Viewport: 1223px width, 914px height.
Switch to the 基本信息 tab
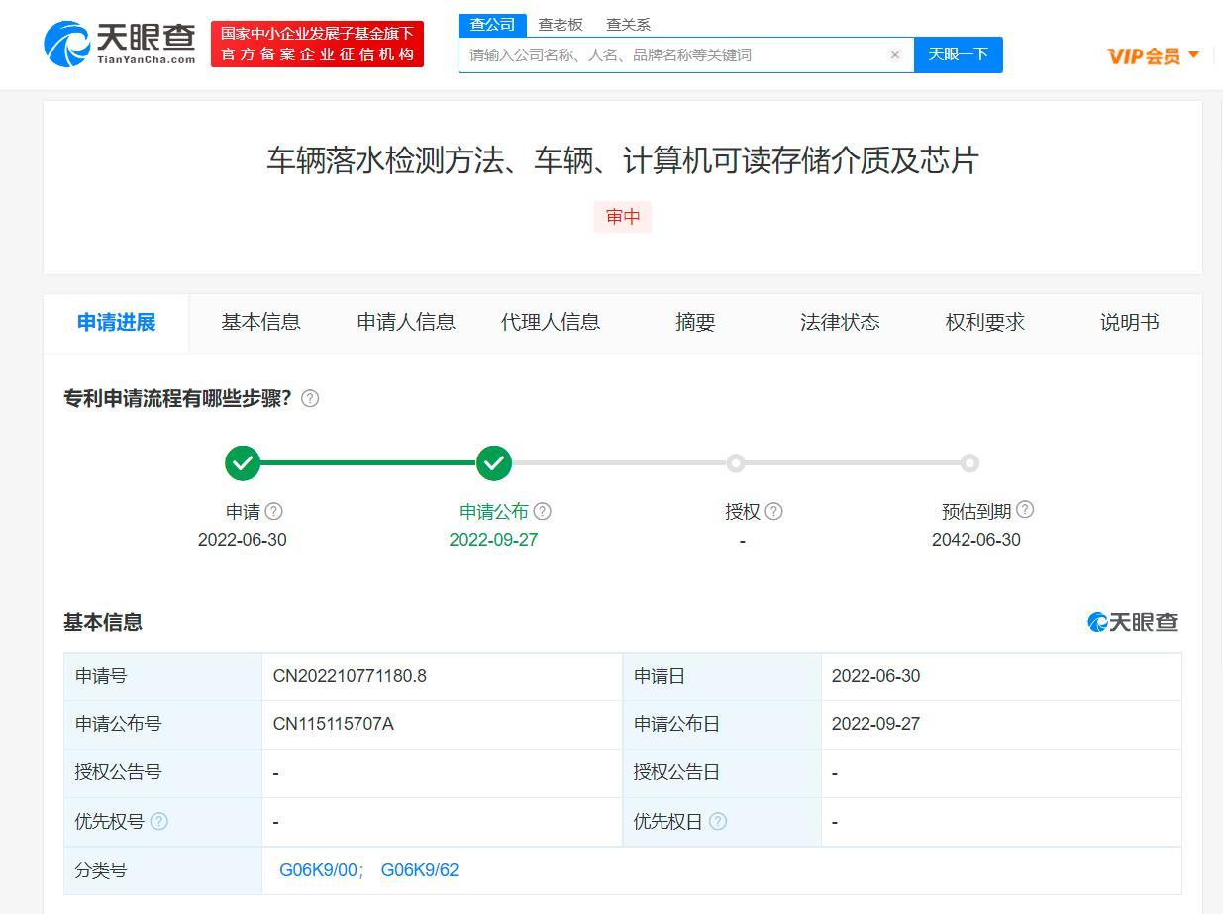tap(261, 322)
